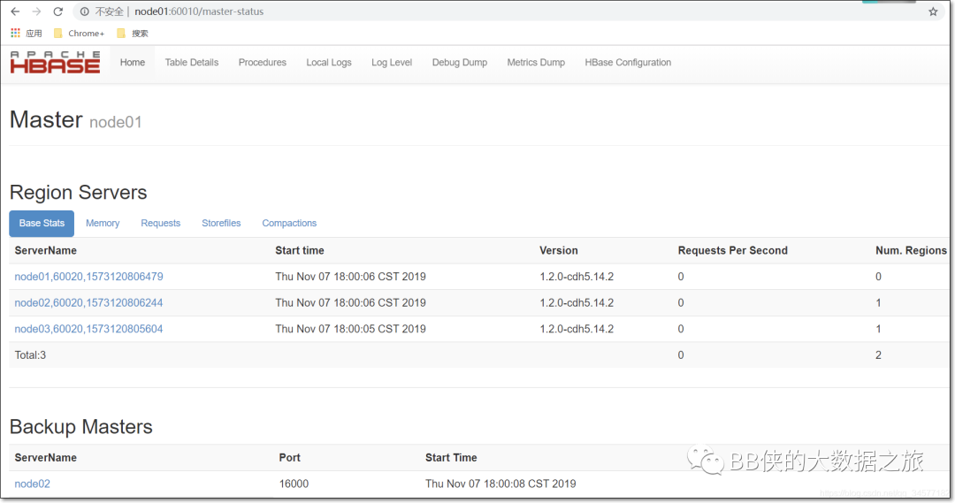
Task: Reload the page with refresh icon
Action: pos(57,11)
